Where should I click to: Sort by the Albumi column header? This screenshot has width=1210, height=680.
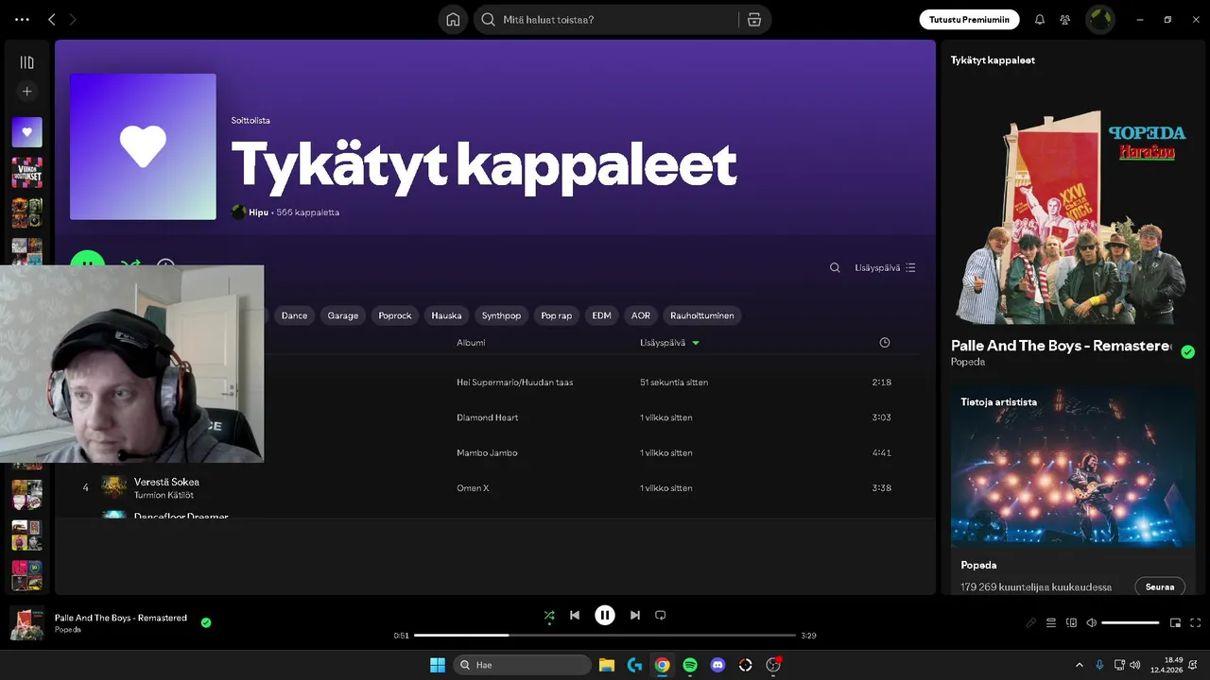pos(471,343)
